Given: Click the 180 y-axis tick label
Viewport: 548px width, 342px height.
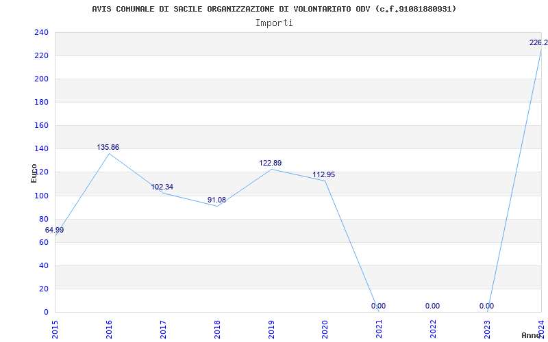Looking at the screenshot, I should point(42,102).
